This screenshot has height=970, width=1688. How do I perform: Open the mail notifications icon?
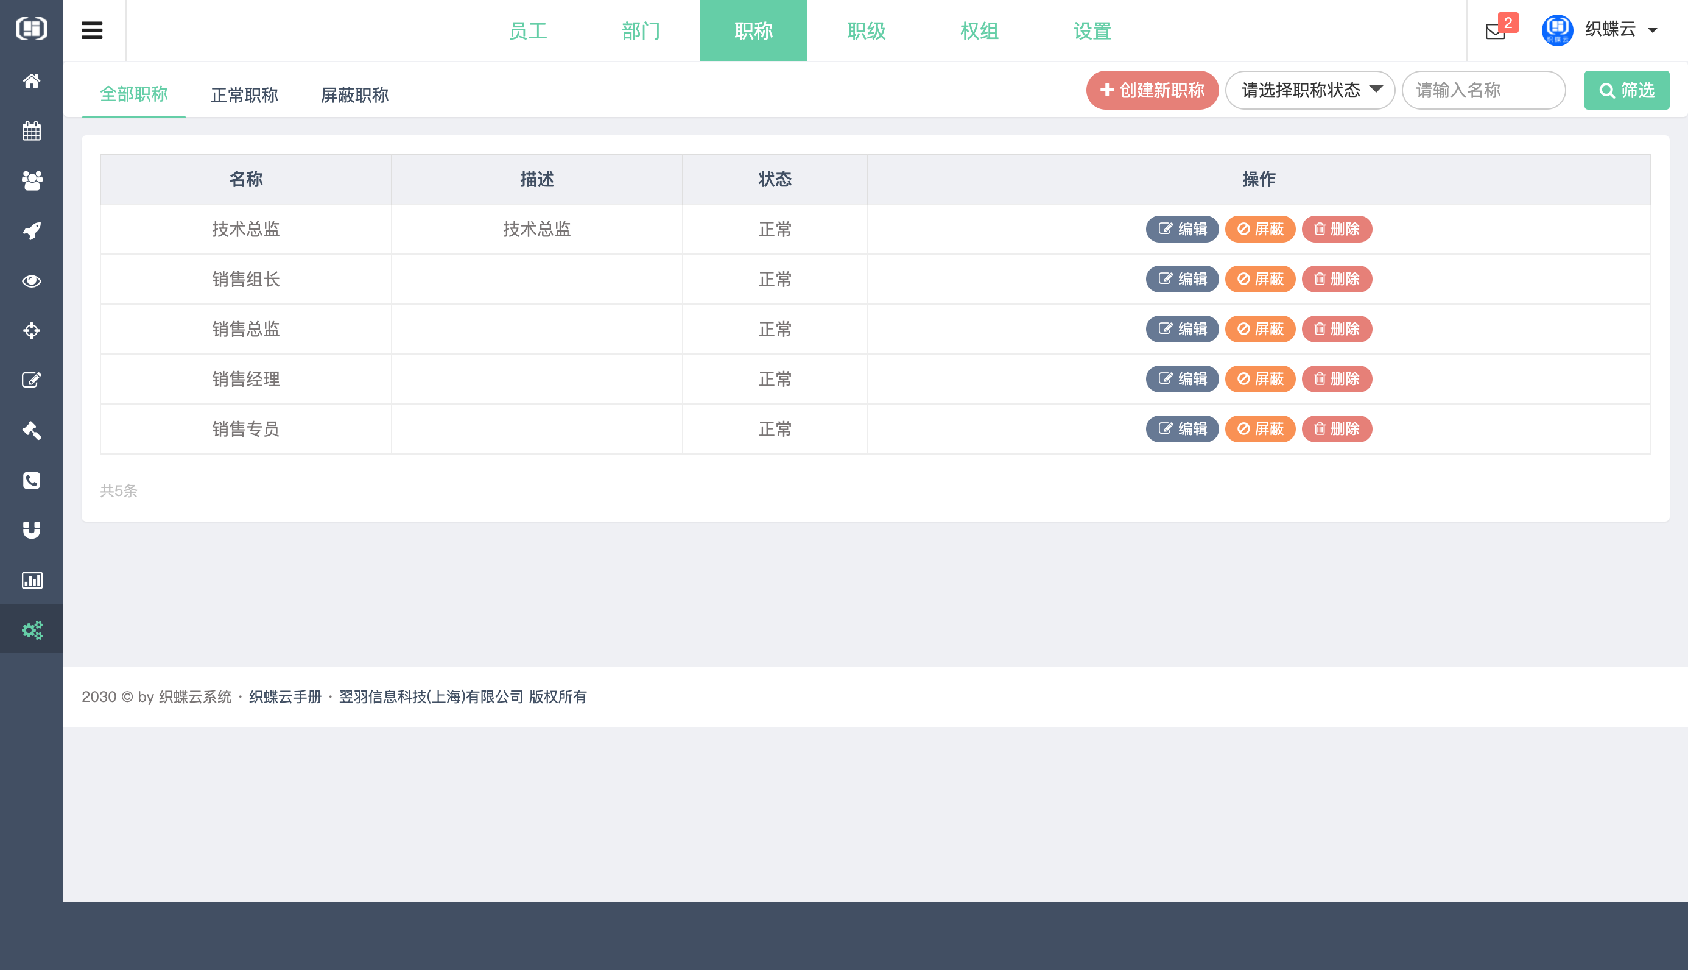(x=1495, y=30)
